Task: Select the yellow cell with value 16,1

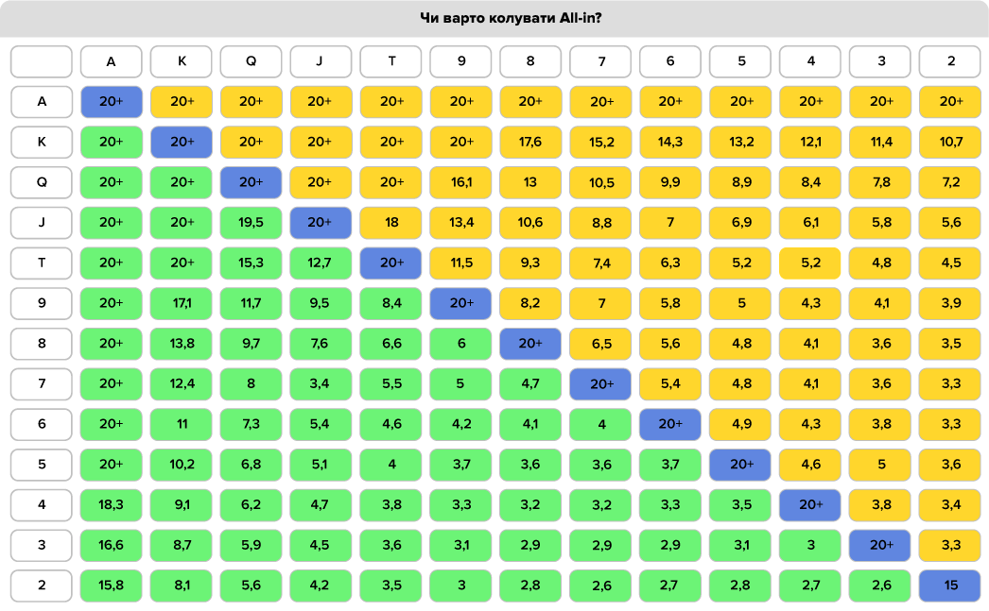Action: click(x=460, y=182)
